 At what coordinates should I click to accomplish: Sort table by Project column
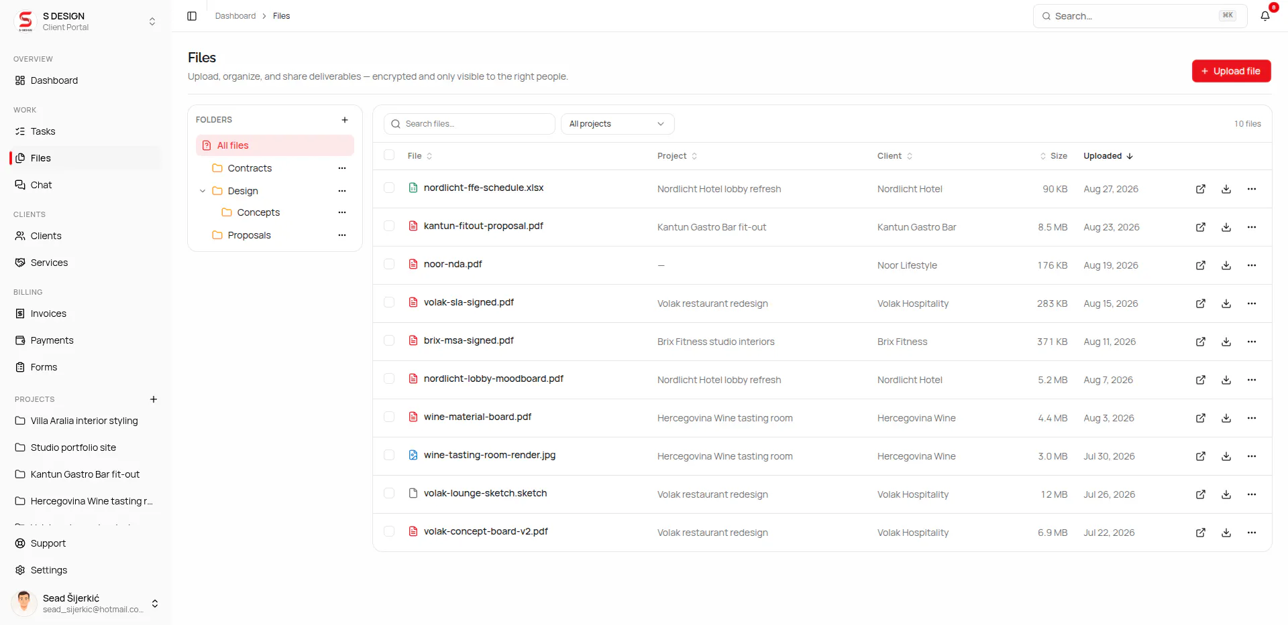[678, 156]
